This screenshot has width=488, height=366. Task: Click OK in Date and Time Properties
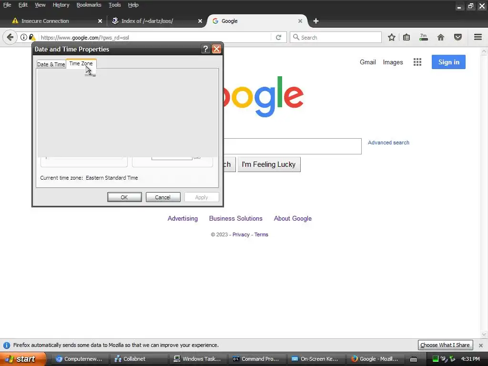[124, 197]
